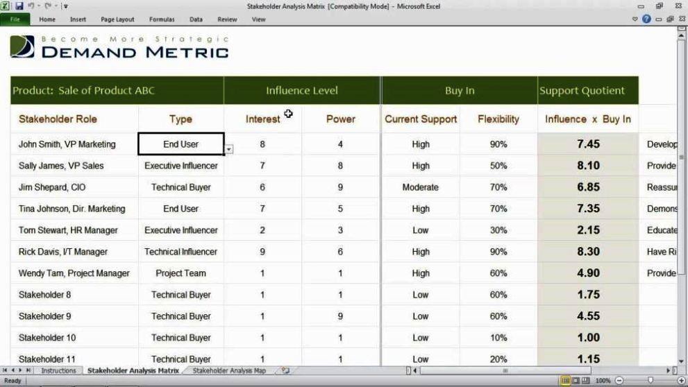The height and width of the screenshot is (387, 688).
Task: Open the File tab
Action: click(x=15, y=19)
